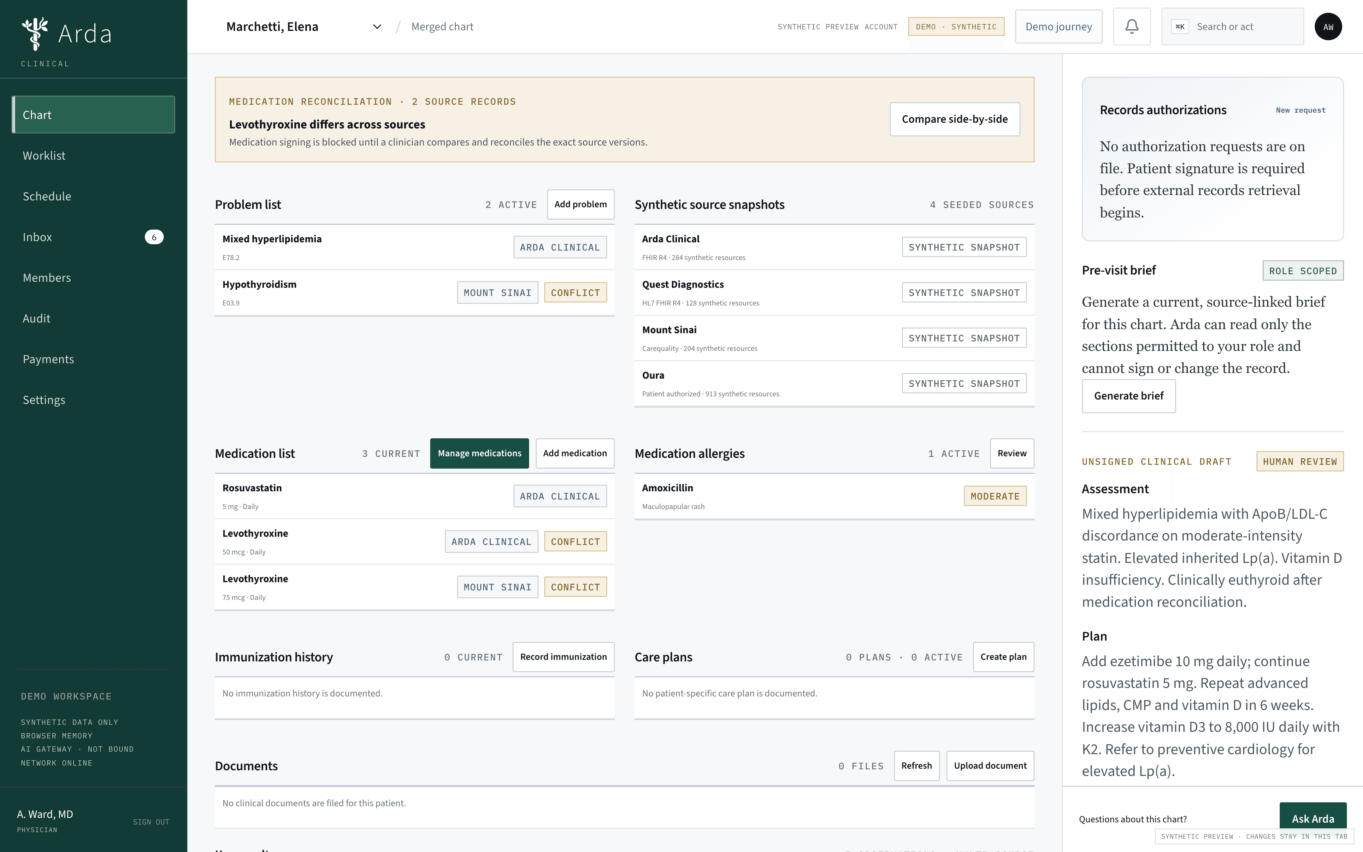
Task: Click the Assessment heading in clinical draft
Action: pos(1115,488)
